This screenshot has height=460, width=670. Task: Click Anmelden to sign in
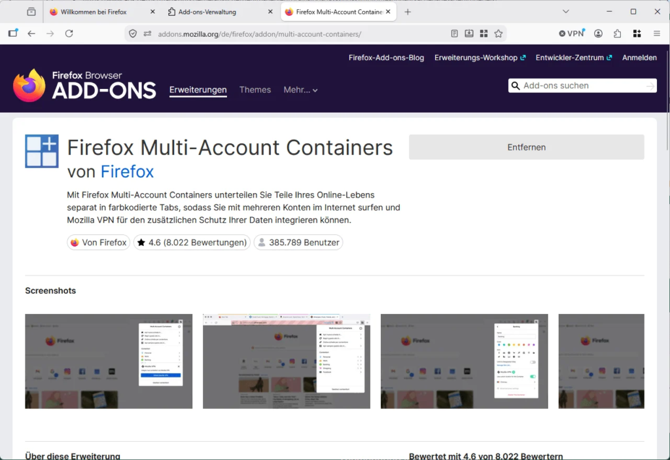(x=639, y=58)
